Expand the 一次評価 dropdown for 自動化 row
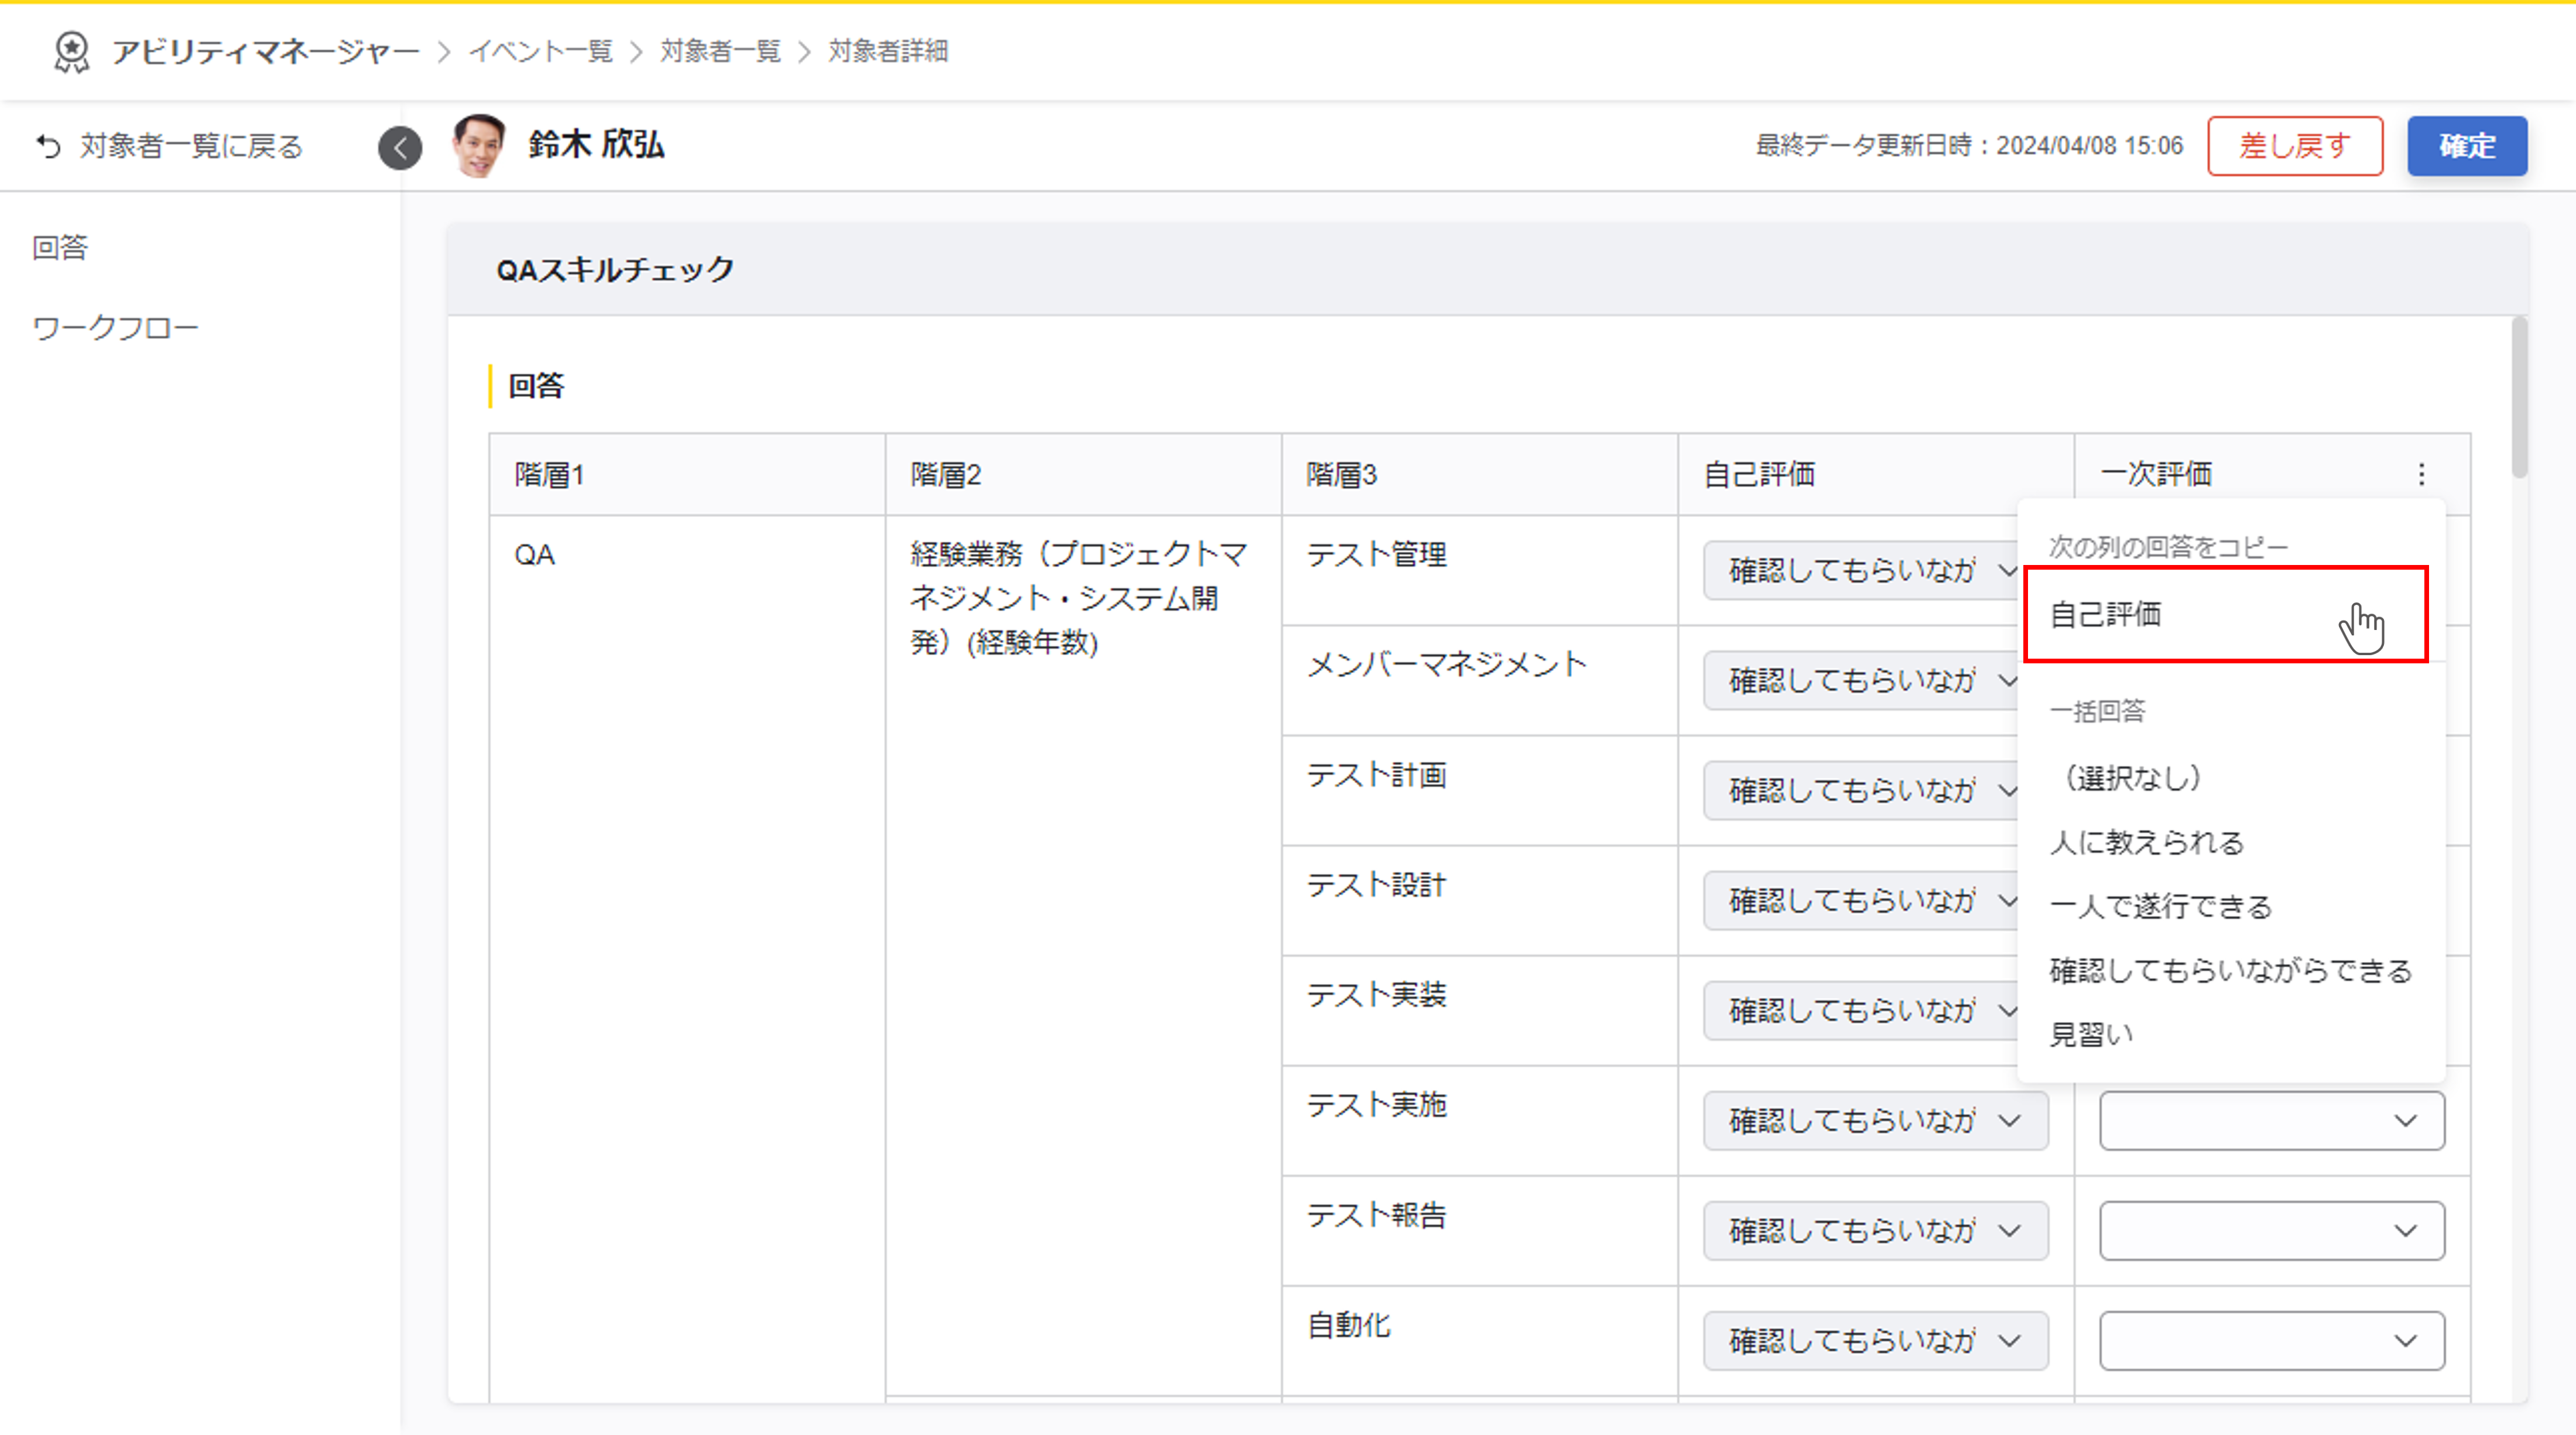Viewport: 2576px width, 1435px height. point(2271,1340)
